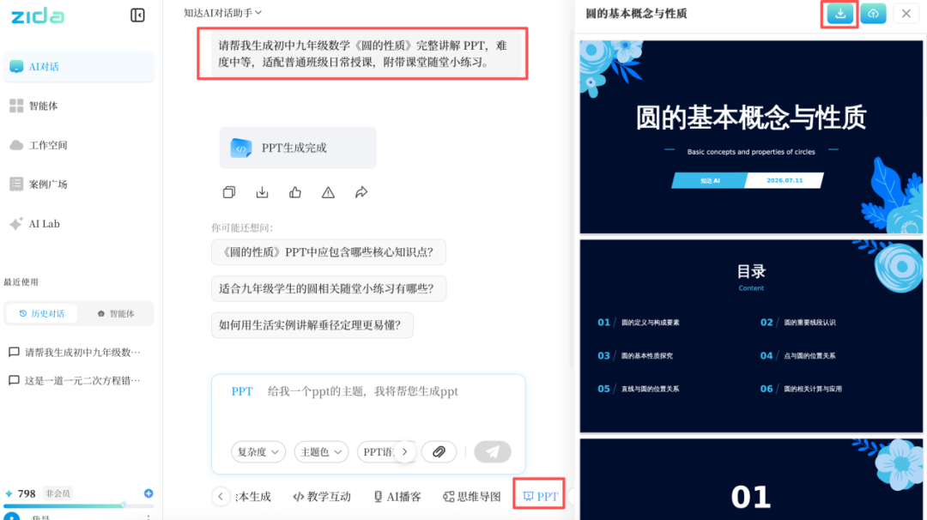The image size is (927, 520).
Task: Share the response with arrow icon
Action: [x=361, y=192]
